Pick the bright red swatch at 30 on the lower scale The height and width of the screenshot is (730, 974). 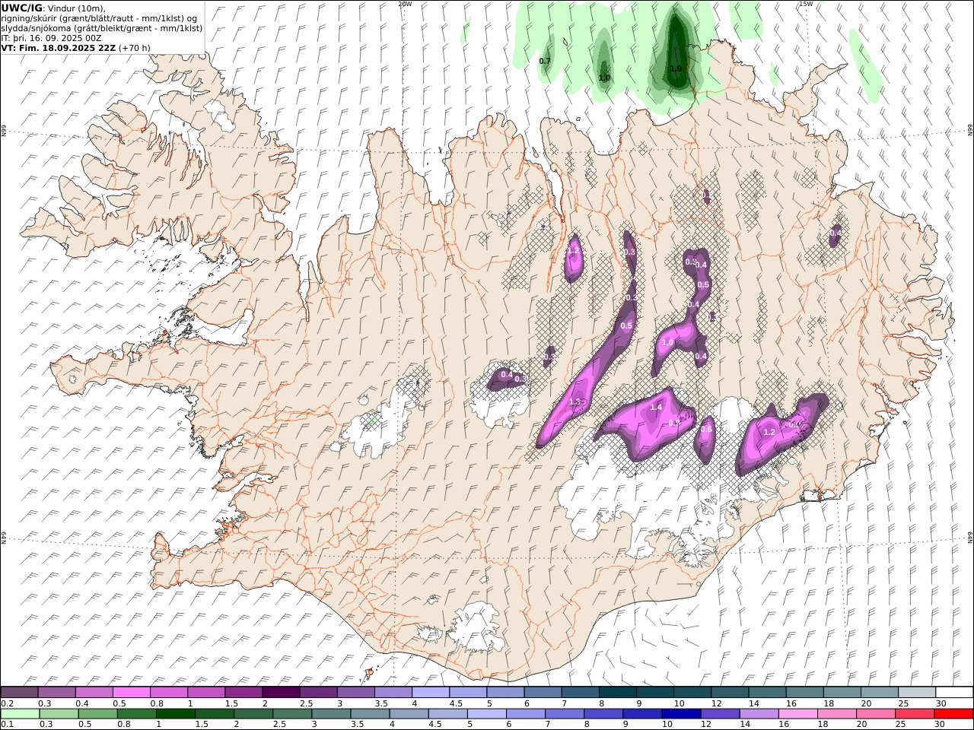click(x=953, y=714)
